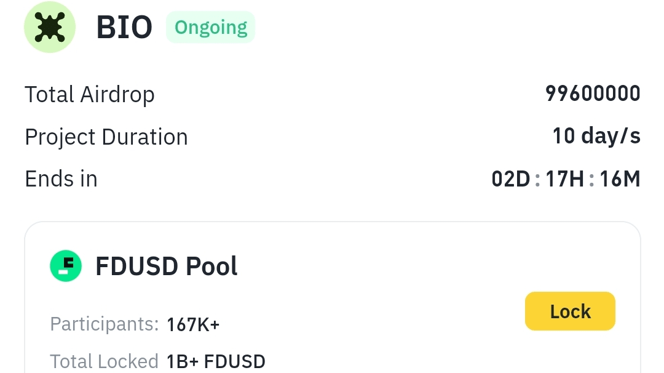Tap the FDUSD green coin icon
The height and width of the screenshot is (373, 664).
(x=66, y=266)
